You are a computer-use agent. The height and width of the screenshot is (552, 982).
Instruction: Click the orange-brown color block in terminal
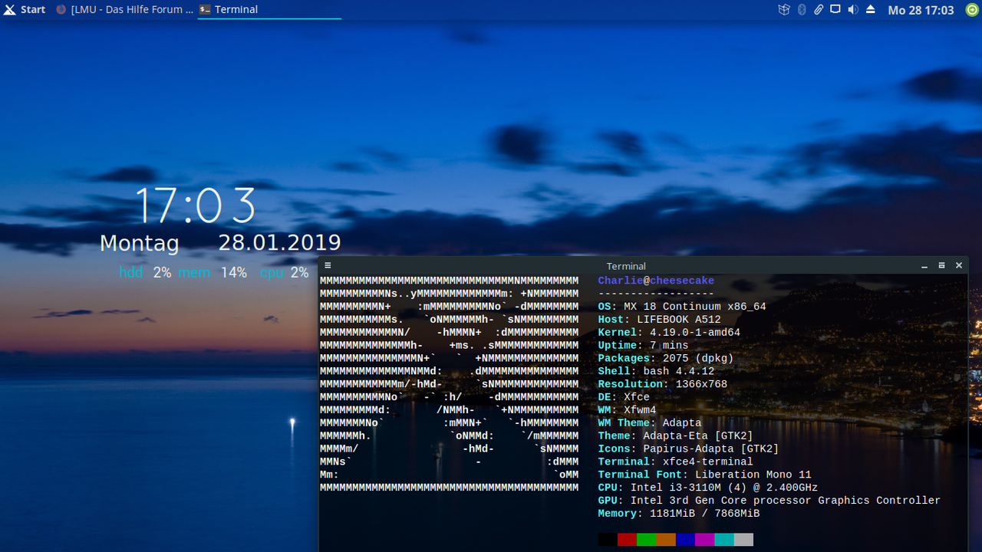666,540
